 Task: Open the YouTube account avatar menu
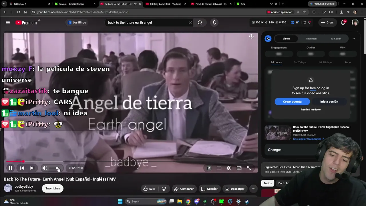pyautogui.click(x=355, y=23)
